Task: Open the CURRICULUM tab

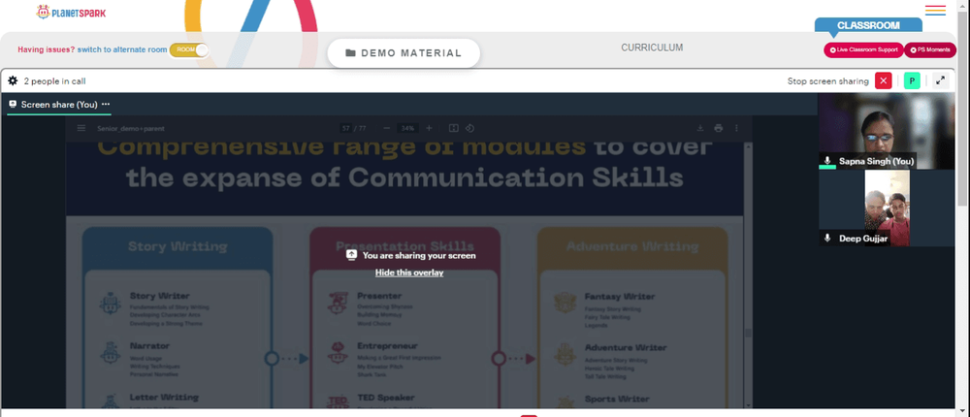Action: coord(652,48)
